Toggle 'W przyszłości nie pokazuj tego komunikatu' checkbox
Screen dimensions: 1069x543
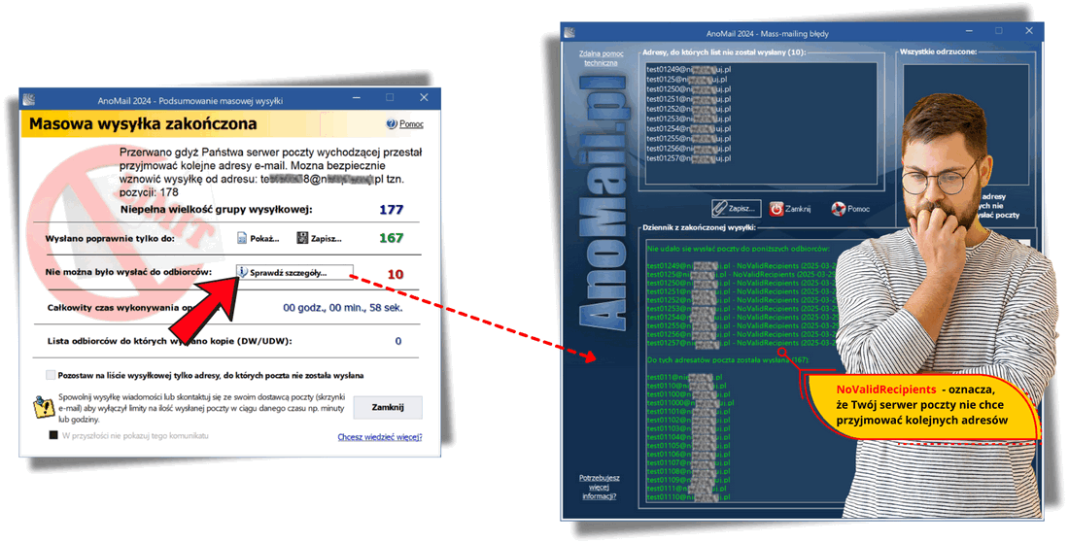click(x=53, y=435)
